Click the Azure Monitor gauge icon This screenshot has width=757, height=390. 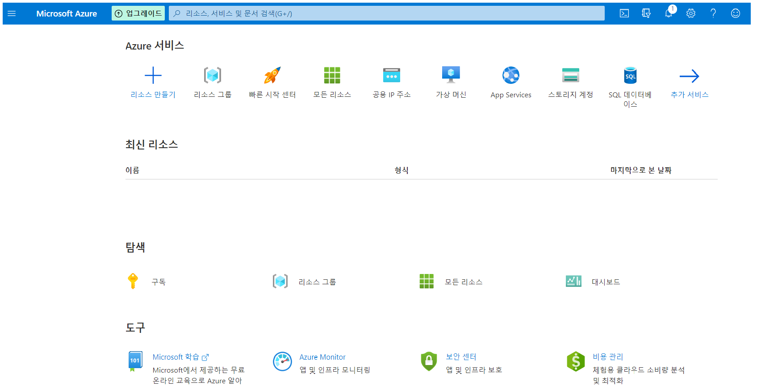[282, 361]
